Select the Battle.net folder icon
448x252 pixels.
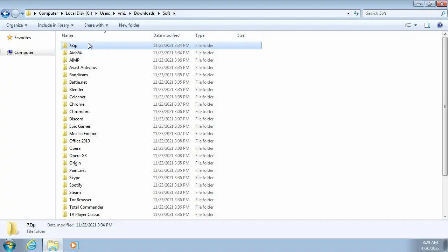[x=65, y=82]
